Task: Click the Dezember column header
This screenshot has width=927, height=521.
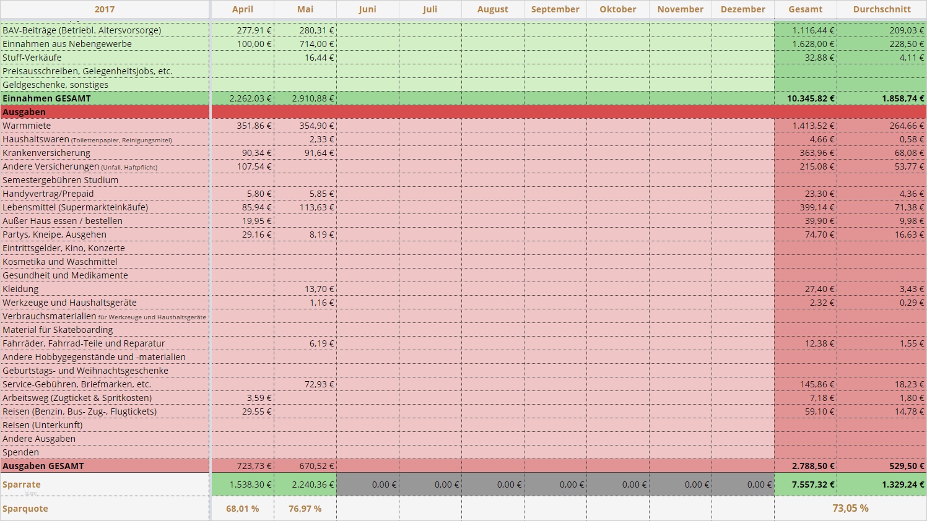Action: 743,9
